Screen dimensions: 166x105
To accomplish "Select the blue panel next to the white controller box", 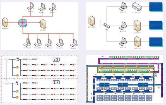I will tap(156, 7).
